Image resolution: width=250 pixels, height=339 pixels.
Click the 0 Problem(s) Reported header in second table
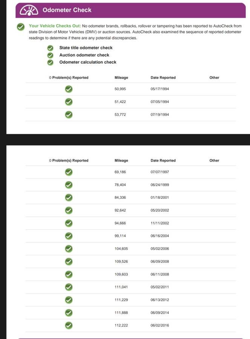click(69, 160)
